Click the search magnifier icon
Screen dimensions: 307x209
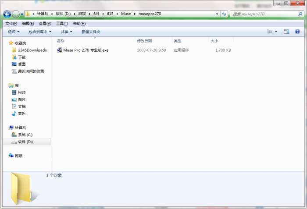pos(300,14)
